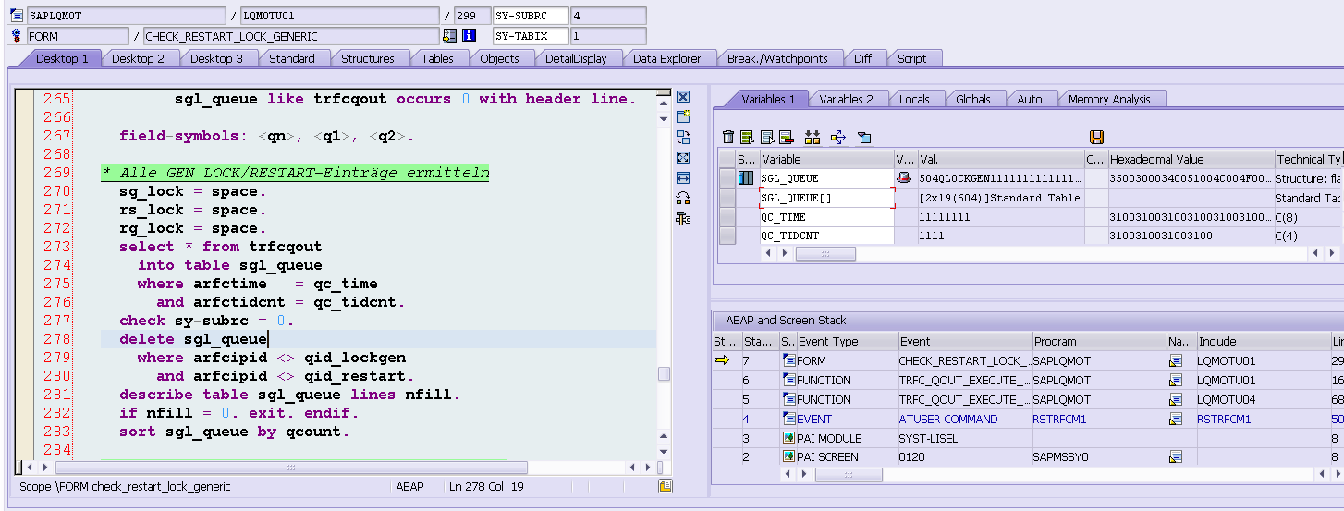This screenshot has width=1344, height=511.
Task: Switch to the Desktop 2 tab
Action: tap(138, 58)
